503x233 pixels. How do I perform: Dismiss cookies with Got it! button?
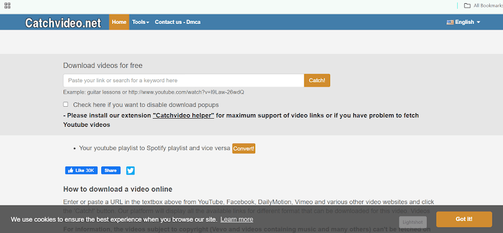click(464, 220)
